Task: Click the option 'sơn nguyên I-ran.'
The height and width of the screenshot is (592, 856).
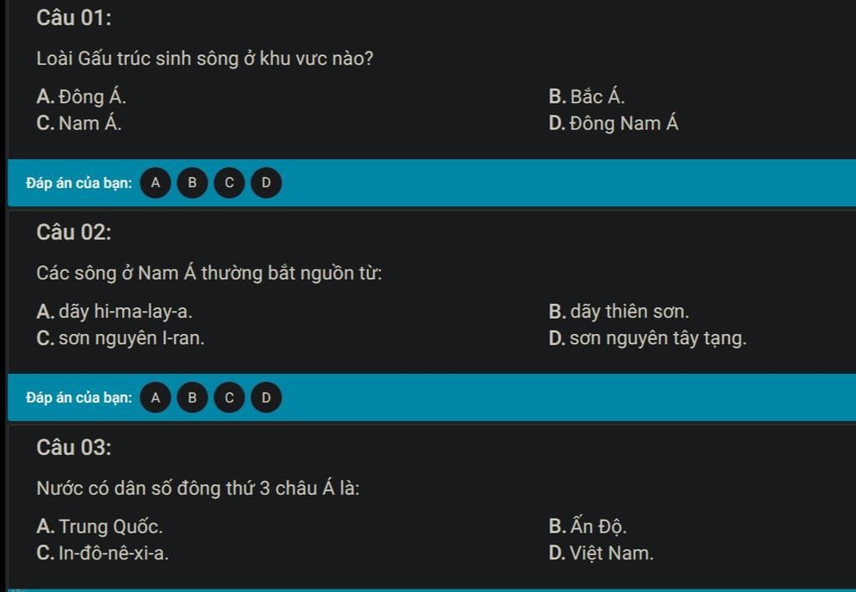Action: coord(131,338)
